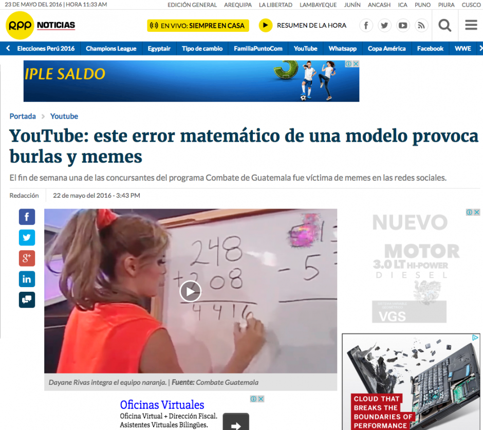Select Champions League topic tab
This screenshot has height=430, width=483.
(111, 49)
